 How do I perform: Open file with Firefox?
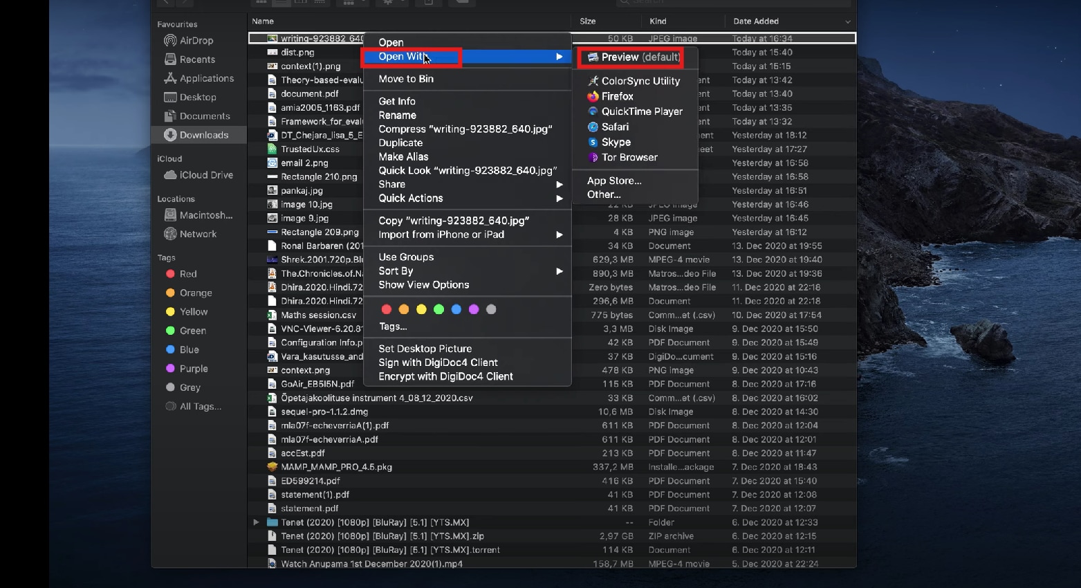(x=611, y=96)
